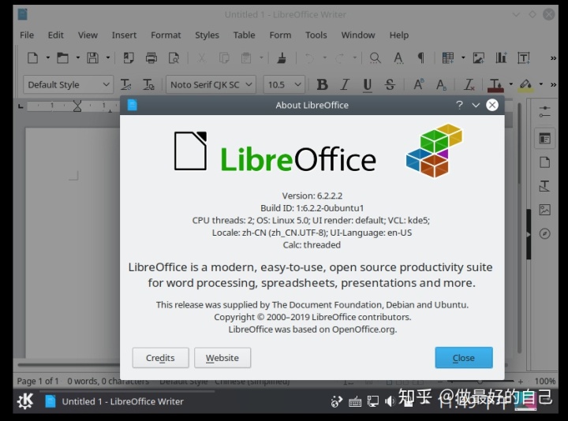The height and width of the screenshot is (421, 568).
Task: Click the 100% zoom level in status bar
Action: coord(545,381)
